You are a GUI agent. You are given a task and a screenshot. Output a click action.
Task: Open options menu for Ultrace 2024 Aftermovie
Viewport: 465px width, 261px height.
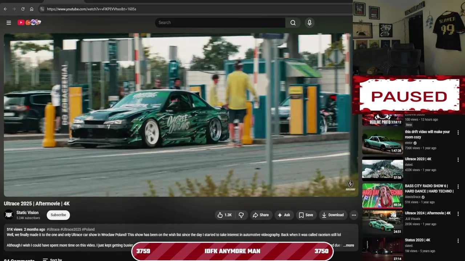458,214
